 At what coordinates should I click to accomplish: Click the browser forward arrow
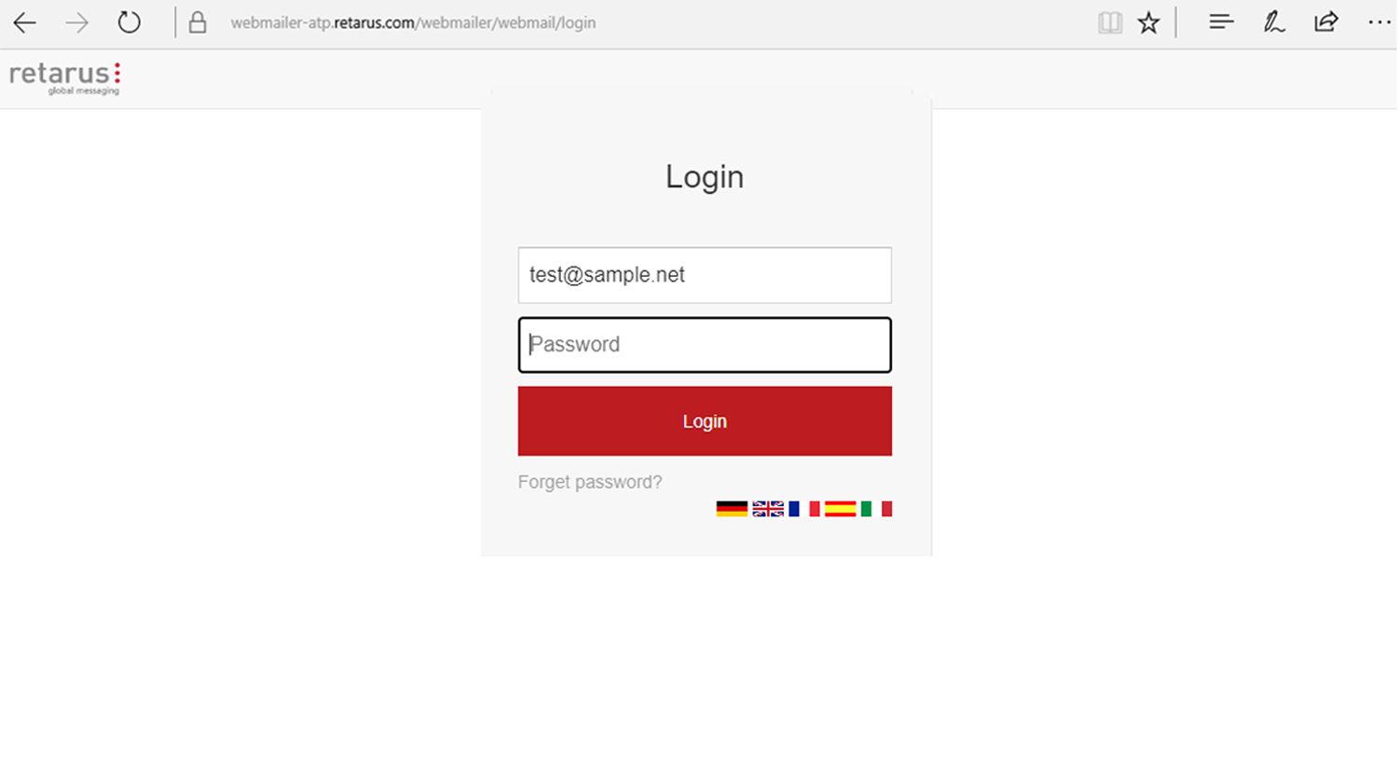click(x=77, y=22)
